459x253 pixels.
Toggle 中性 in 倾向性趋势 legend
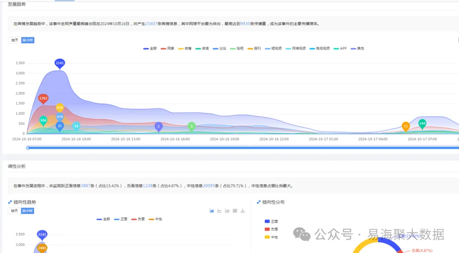point(156,219)
